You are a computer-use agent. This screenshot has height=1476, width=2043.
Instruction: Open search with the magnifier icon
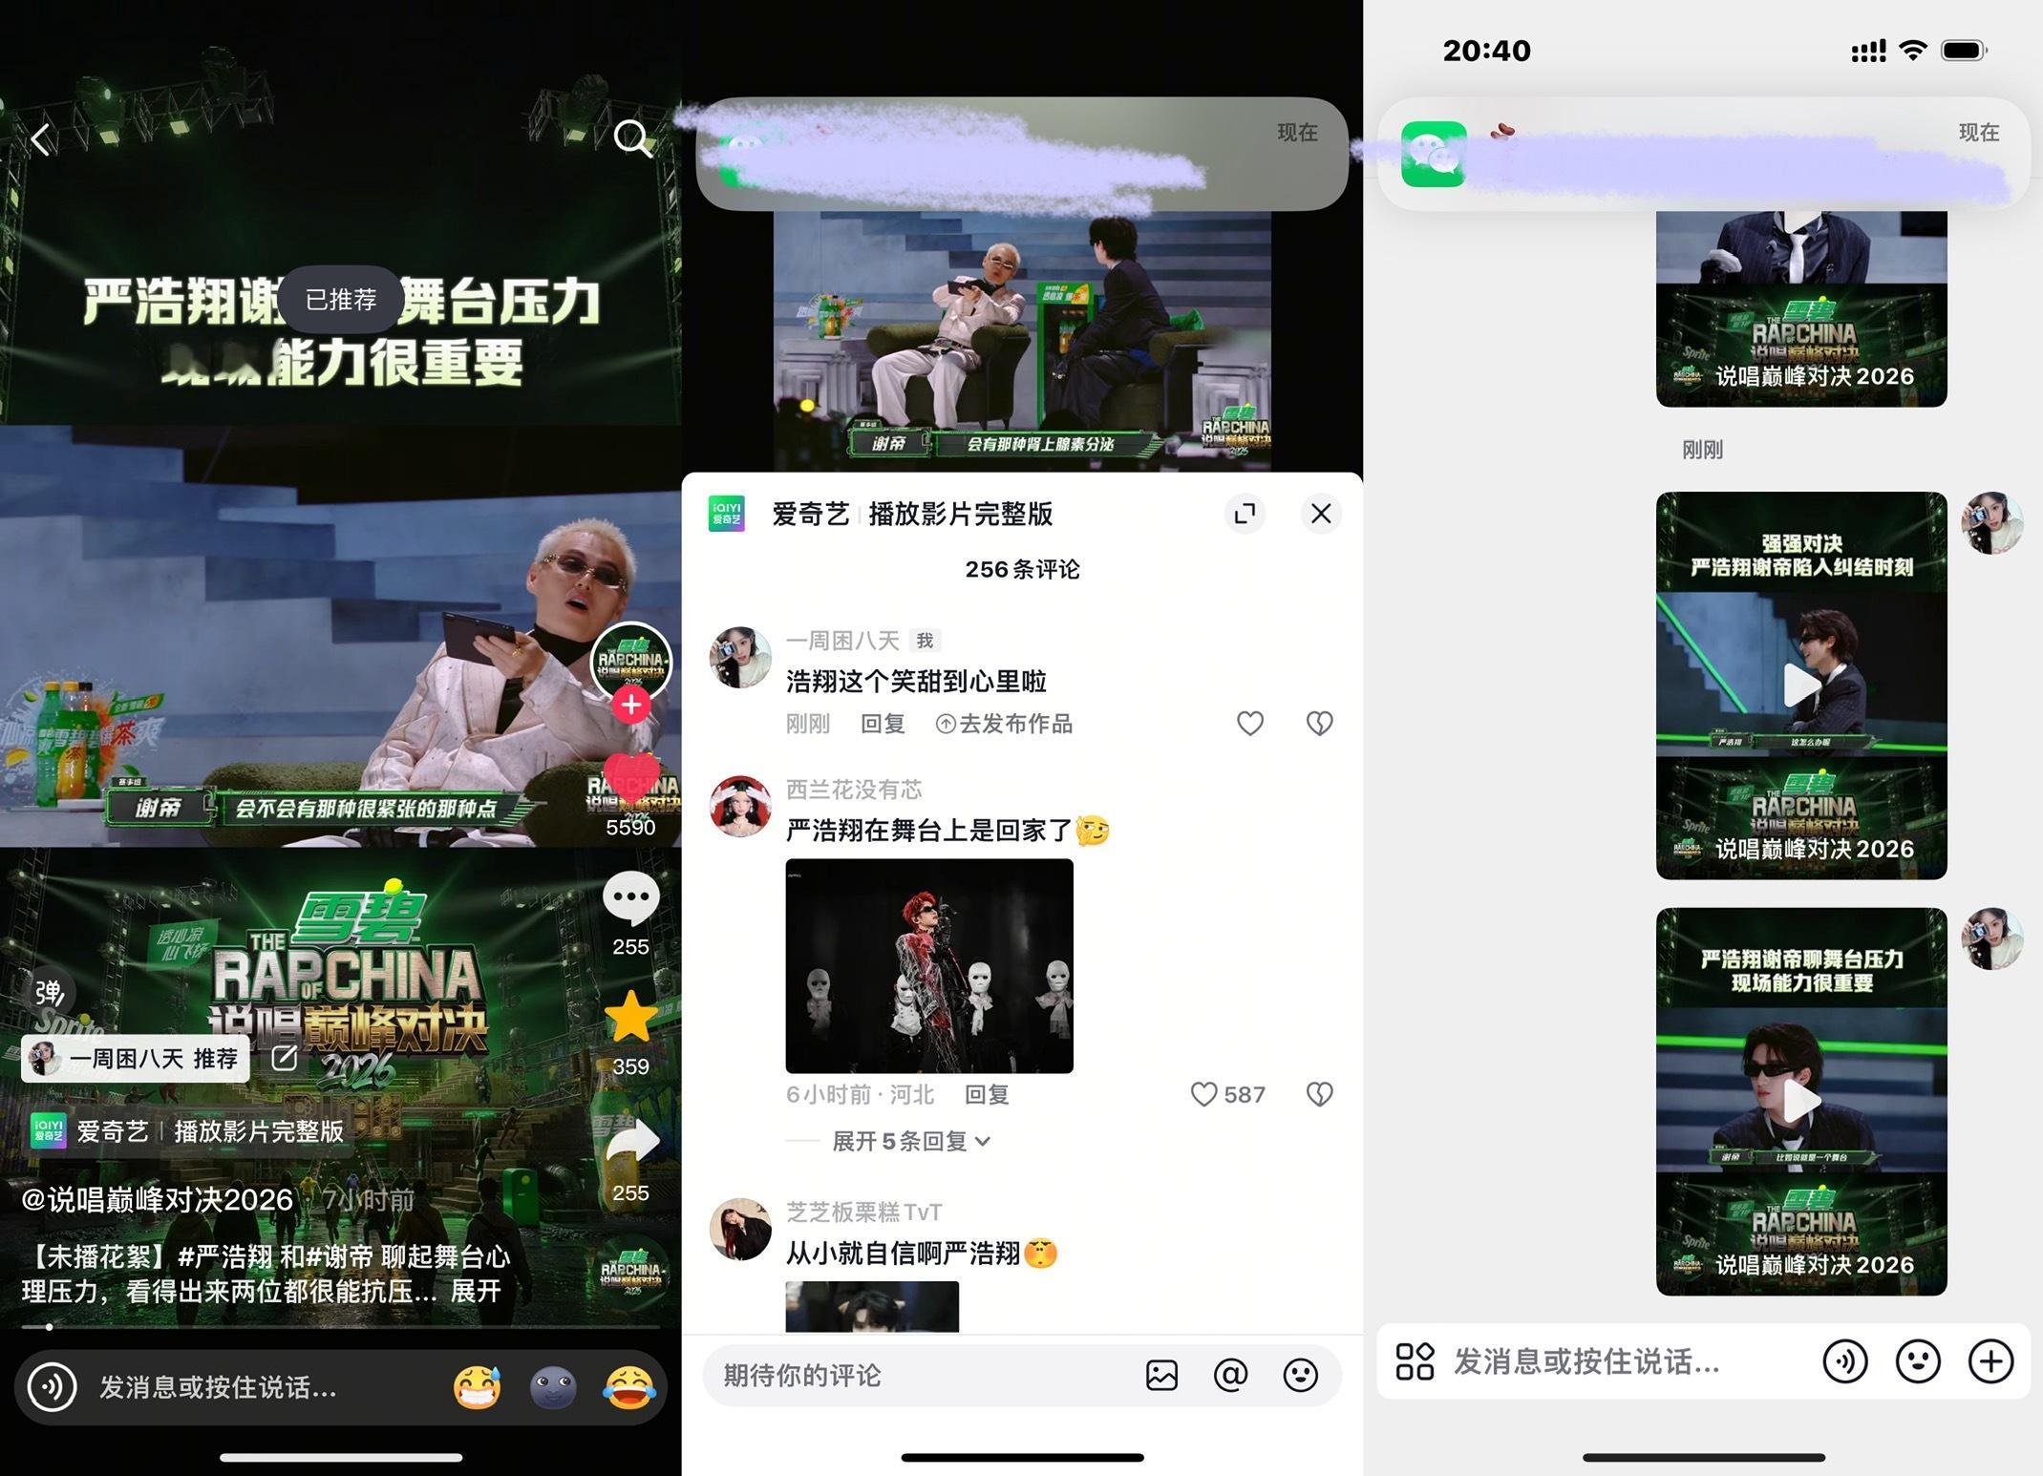click(x=632, y=138)
